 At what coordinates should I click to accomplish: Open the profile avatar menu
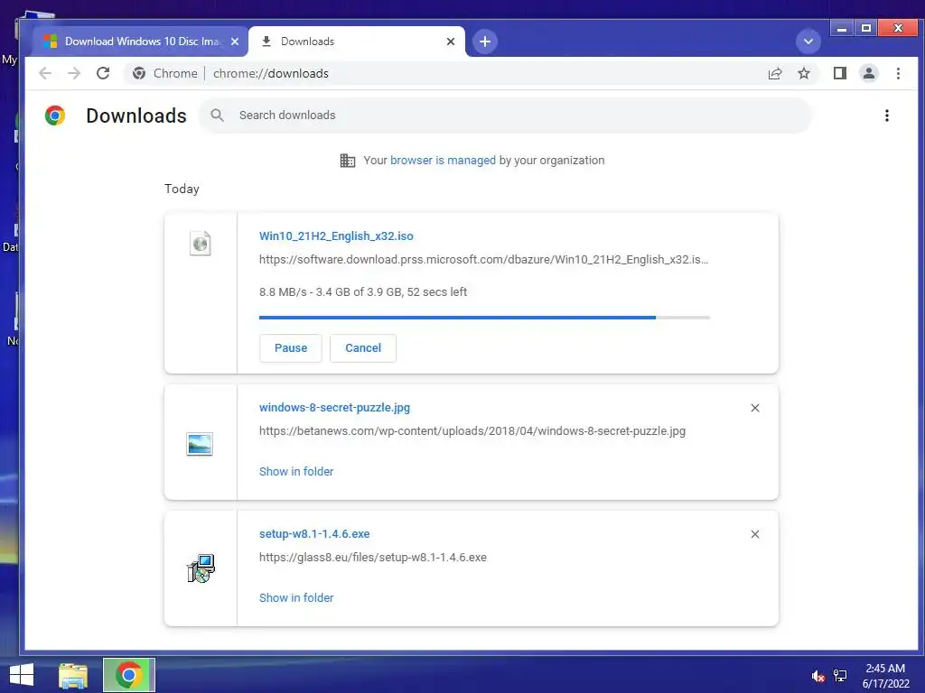pos(869,73)
